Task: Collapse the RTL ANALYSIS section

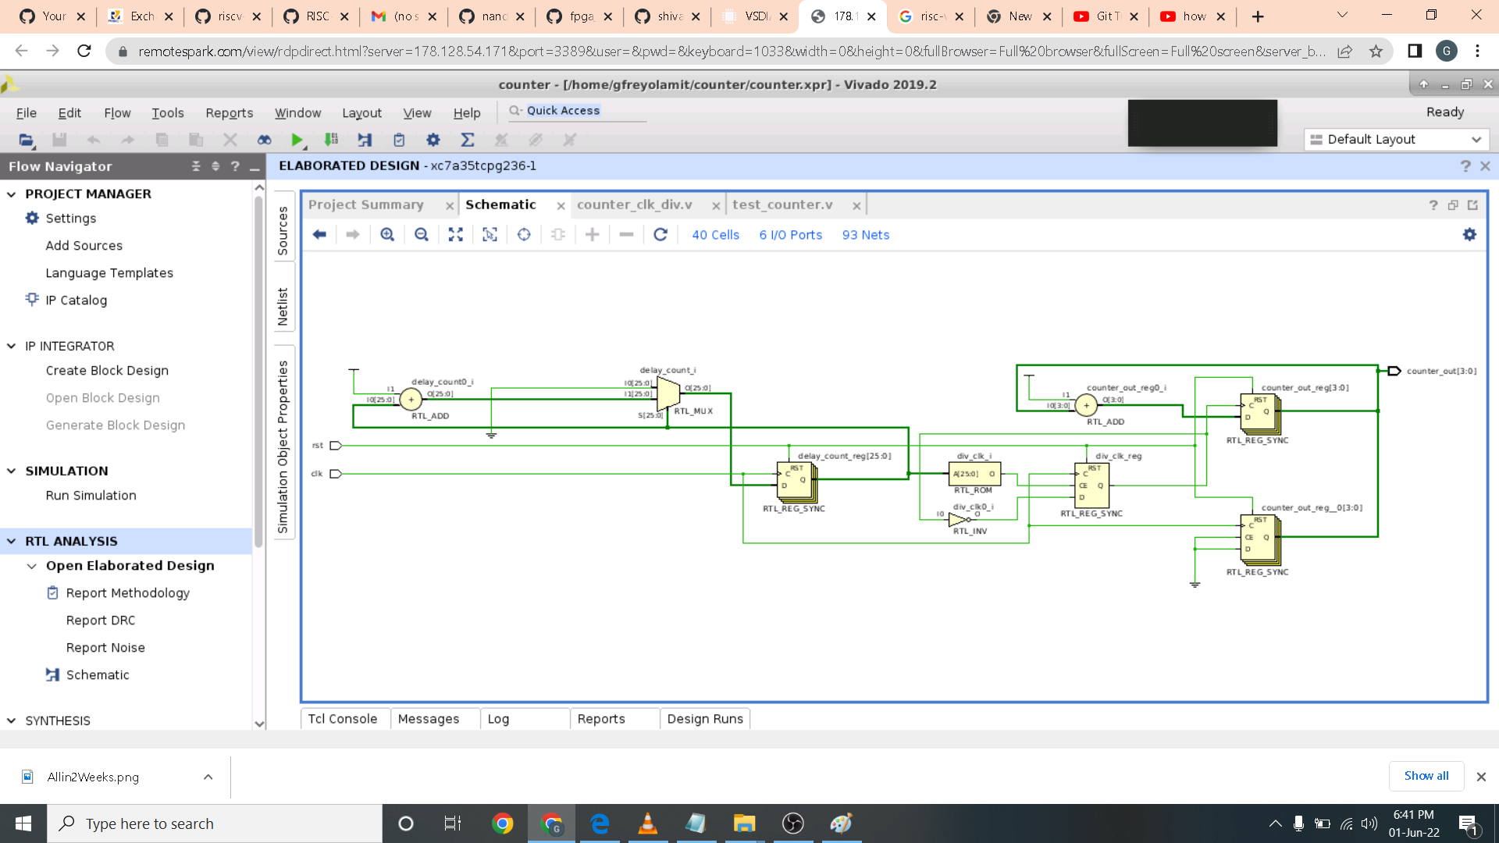Action: tap(12, 542)
